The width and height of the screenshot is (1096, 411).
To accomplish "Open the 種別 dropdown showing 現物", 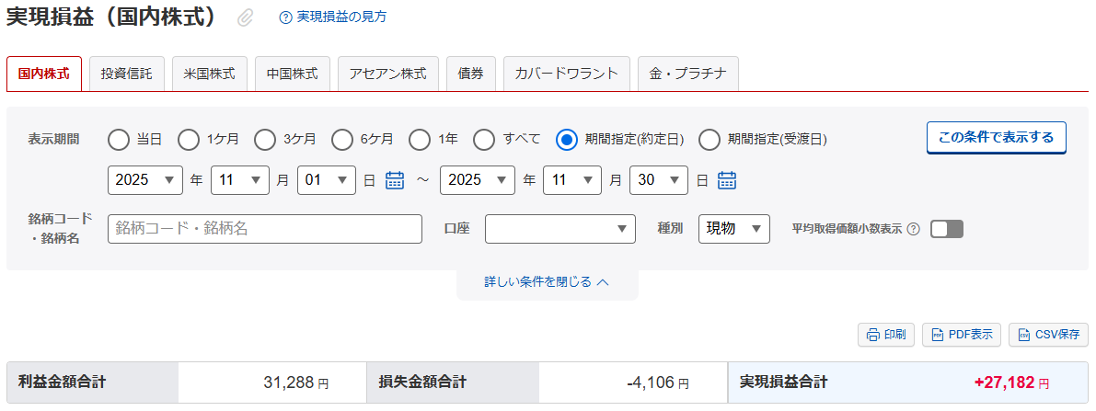I will pos(733,229).
